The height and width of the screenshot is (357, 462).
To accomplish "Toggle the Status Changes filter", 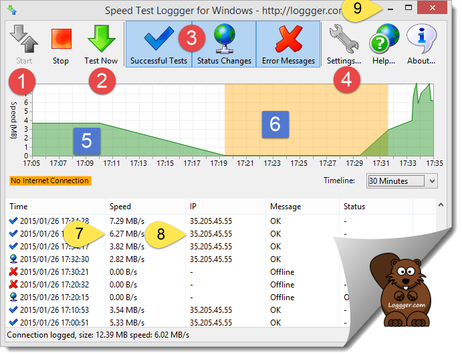I will click(x=224, y=44).
